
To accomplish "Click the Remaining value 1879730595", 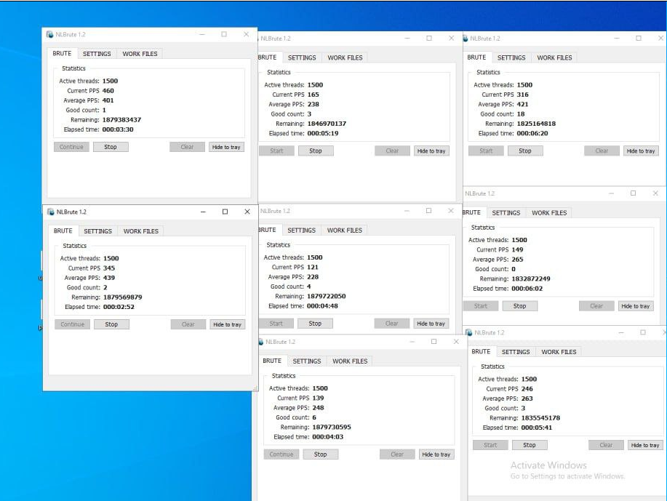I will [332, 428].
